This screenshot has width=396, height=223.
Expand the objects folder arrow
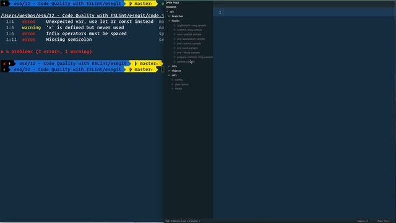click(169, 71)
